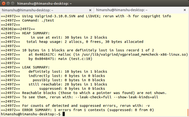This screenshot has width=189, height=117.
Task: Click the HEAP SUMMARY heading text
Action: coord(36,33)
